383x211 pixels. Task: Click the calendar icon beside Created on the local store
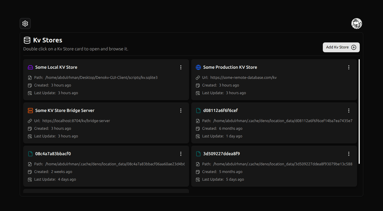click(x=30, y=85)
